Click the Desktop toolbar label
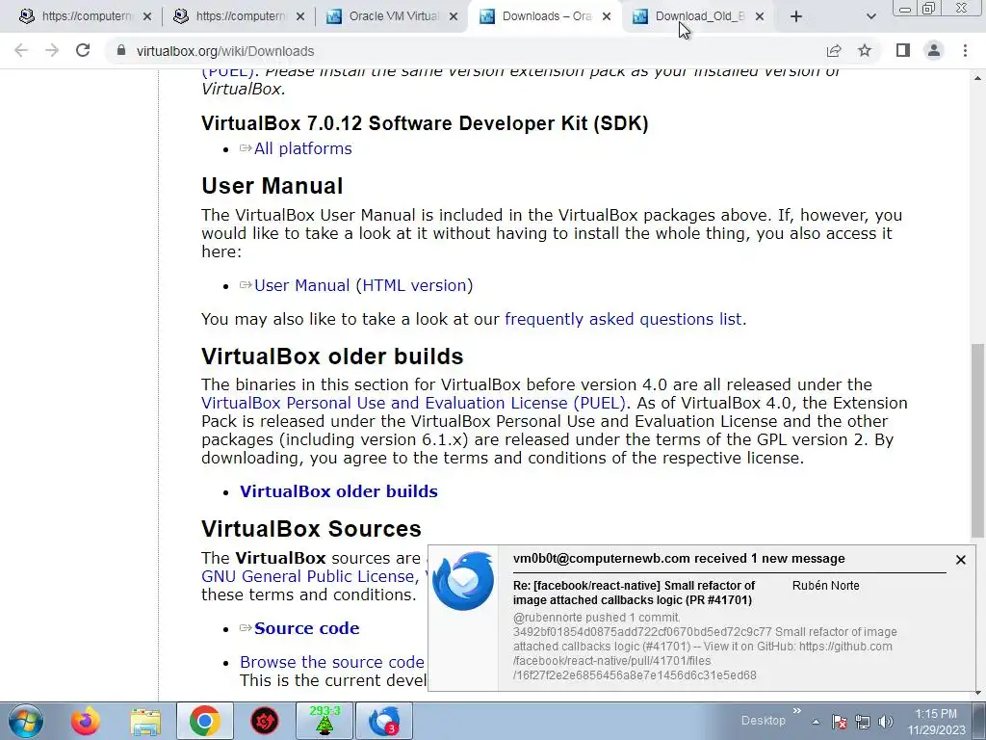 coord(763,721)
